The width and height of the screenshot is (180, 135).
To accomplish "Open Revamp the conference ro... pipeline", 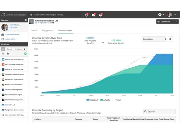I will click(14, 59).
